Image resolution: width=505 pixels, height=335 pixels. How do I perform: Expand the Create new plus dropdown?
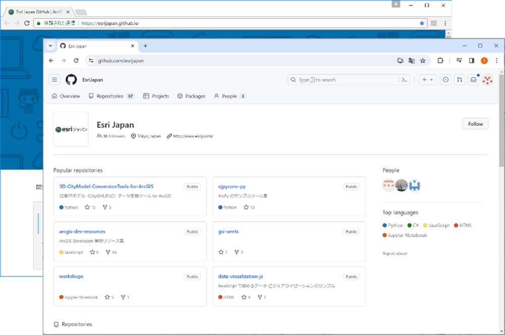427,80
